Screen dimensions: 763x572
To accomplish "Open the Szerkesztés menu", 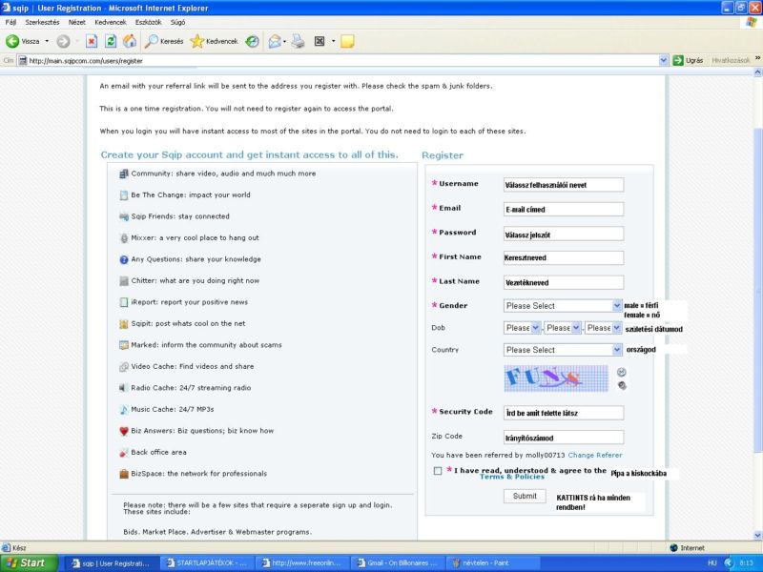I will click(43, 21).
